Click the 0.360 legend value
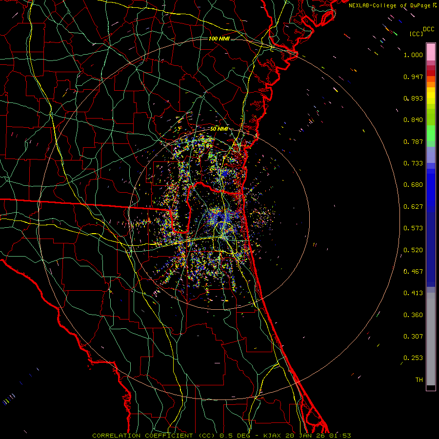This screenshot has width=439, height=439. (413, 315)
